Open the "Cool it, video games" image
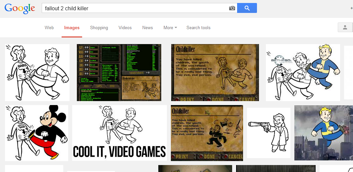353x172 pixels. [119, 133]
